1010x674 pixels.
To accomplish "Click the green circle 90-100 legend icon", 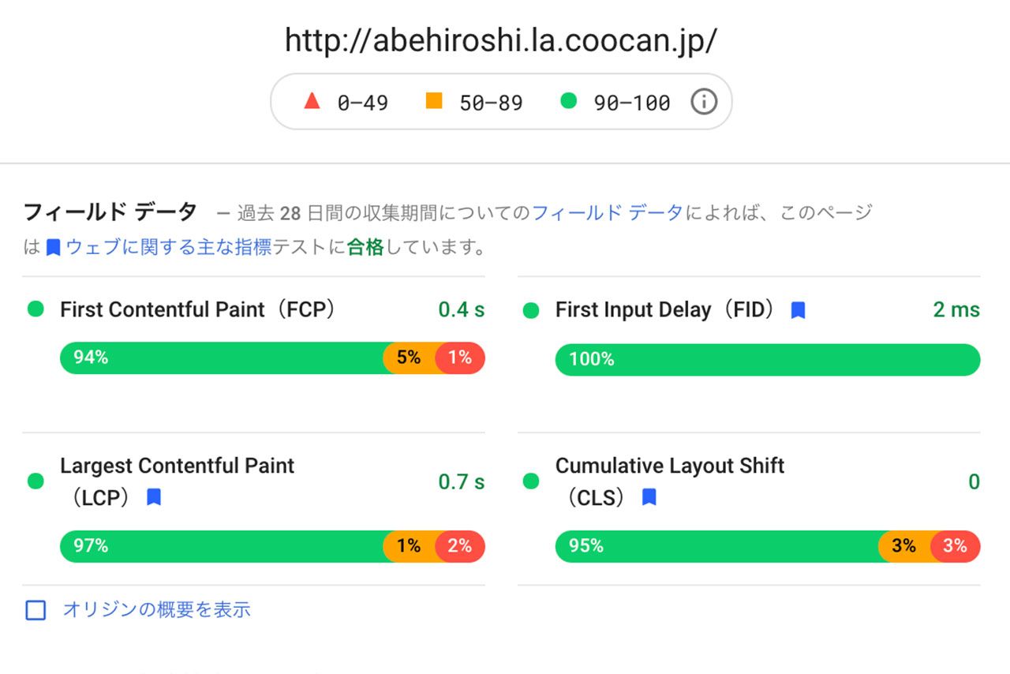I will click(x=568, y=101).
